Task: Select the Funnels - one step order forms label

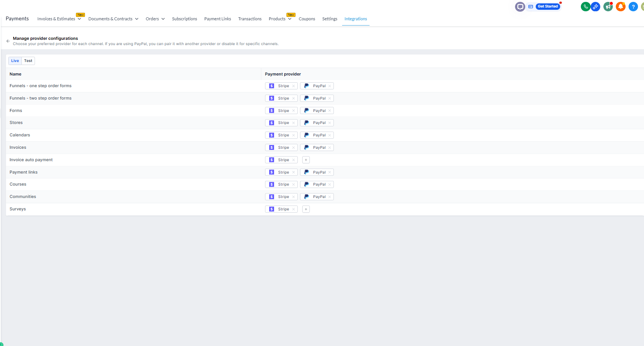Action: tap(41, 86)
